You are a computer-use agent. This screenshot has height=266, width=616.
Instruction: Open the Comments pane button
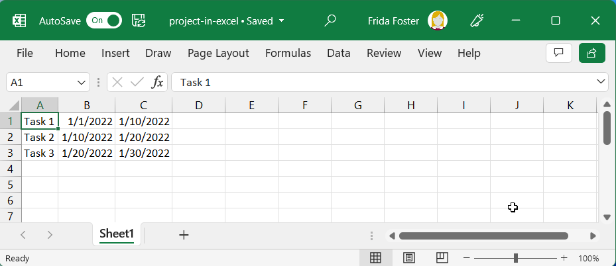click(x=558, y=53)
